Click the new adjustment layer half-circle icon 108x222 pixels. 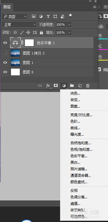pos(64,85)
